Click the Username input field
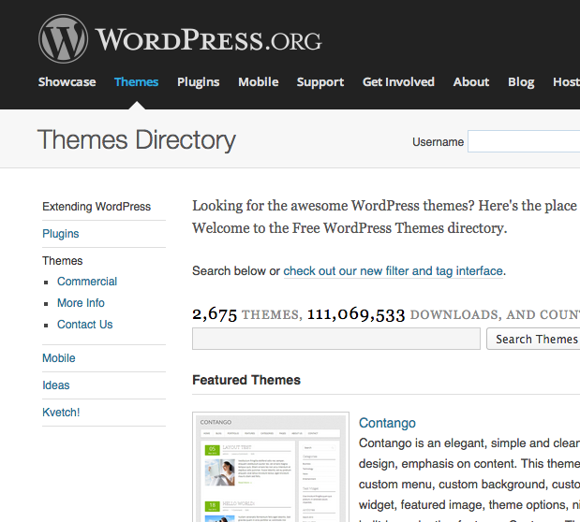This screenshot has height=522, width=580. point(524,141)
